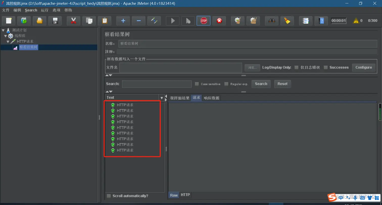Focus the 名称 name input field

(248, 44)
